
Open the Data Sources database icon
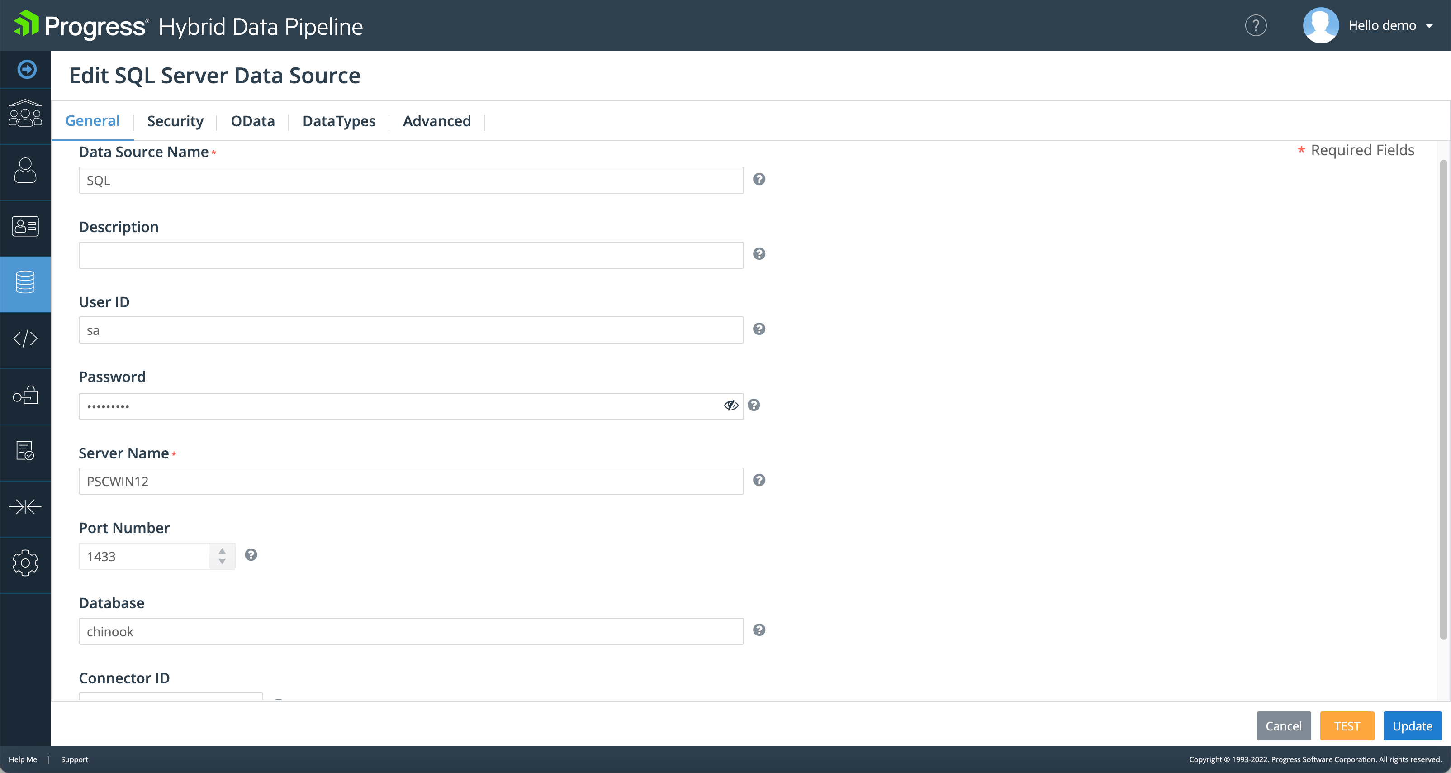25,282
